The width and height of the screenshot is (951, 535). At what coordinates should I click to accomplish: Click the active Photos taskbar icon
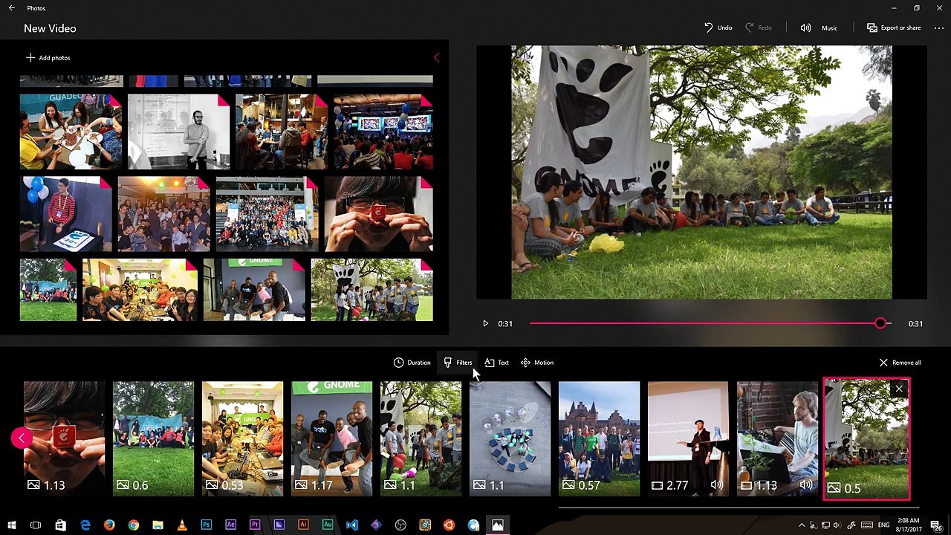(498, 525)
